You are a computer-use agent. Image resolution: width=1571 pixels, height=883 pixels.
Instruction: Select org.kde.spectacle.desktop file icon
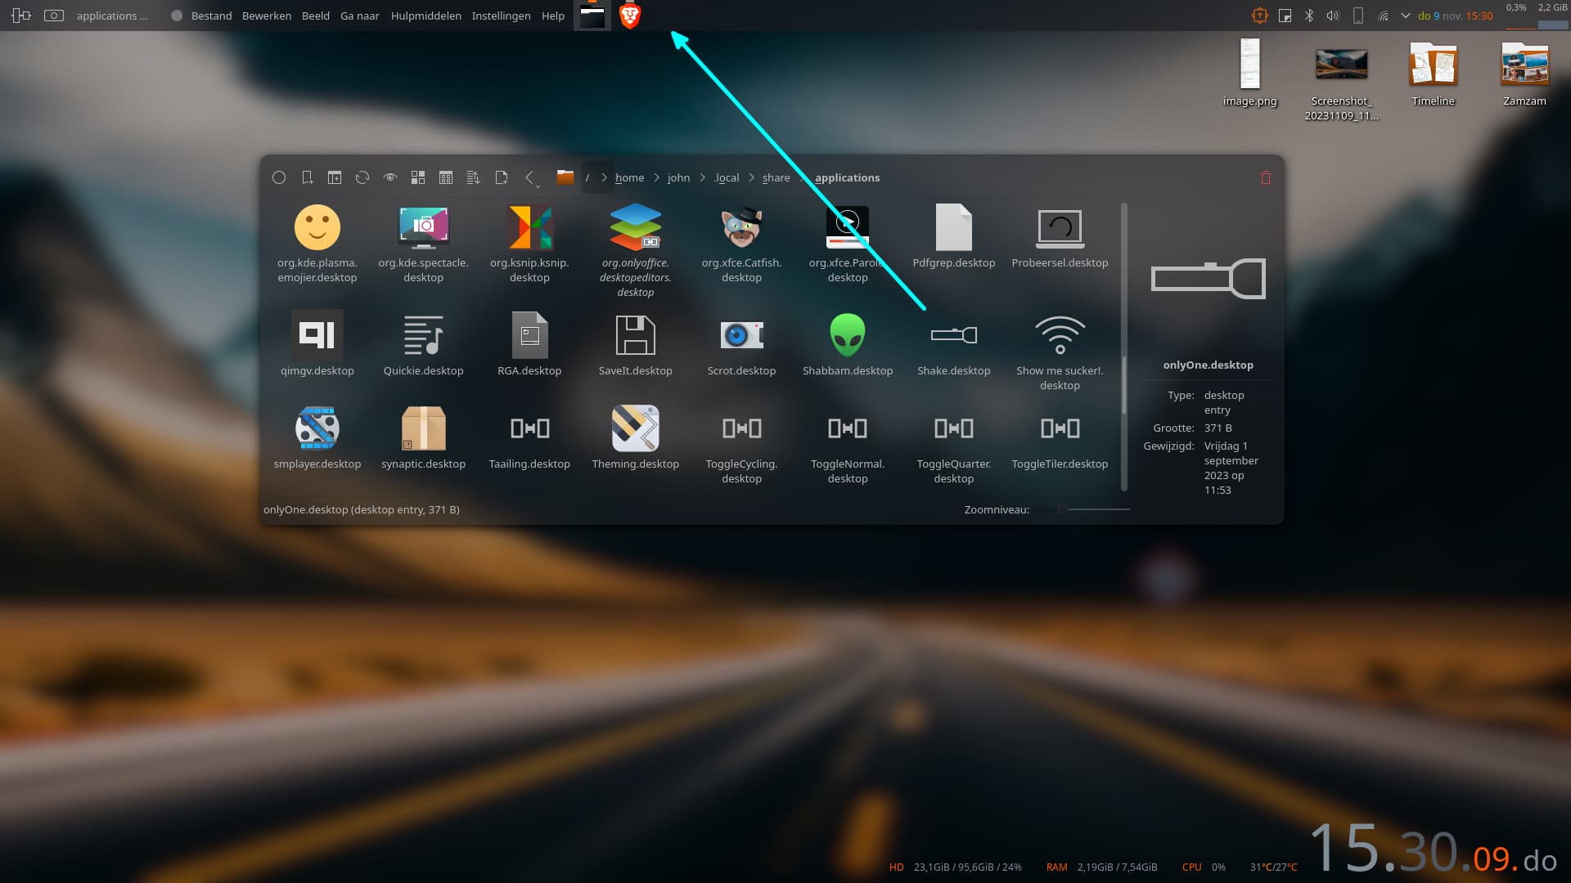coord(424,227)
